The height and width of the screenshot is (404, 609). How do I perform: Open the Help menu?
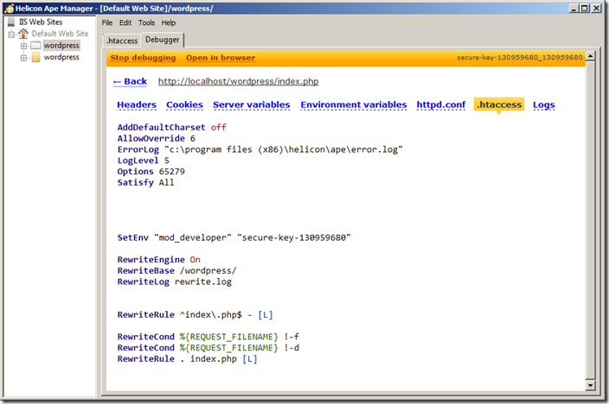click(x=168, y=22)
